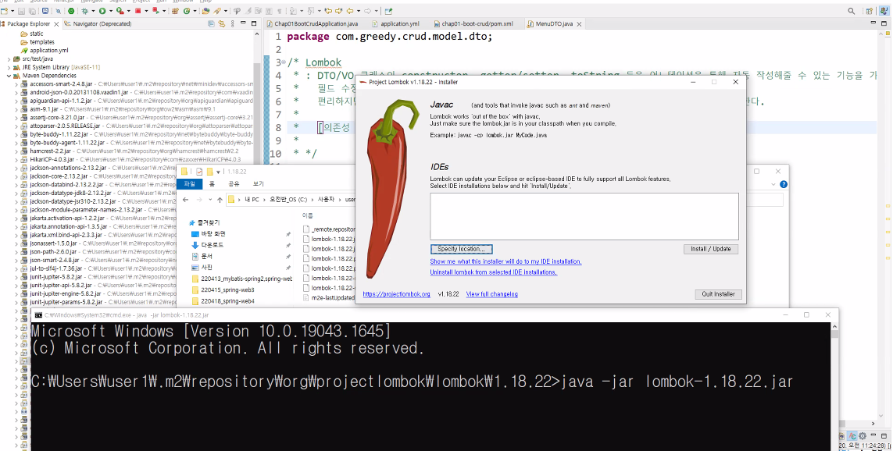Open Back history dropdown arrow
This screenshot has width=893, height=451.
click(359, 11)
